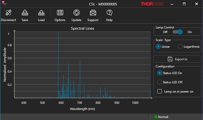Open the Help question mark icon
This screenshot has height=120, width=203.
click(x=109, y=13)
